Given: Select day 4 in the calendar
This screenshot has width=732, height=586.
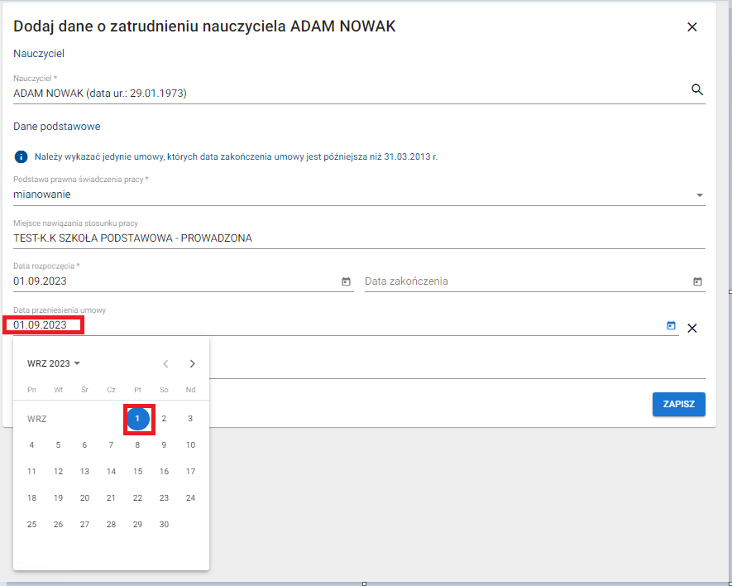Looking at the screenshot, I should [x=31, y=444].
